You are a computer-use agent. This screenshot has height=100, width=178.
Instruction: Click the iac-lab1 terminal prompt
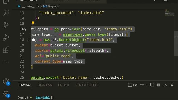click(x=43, y=97)
